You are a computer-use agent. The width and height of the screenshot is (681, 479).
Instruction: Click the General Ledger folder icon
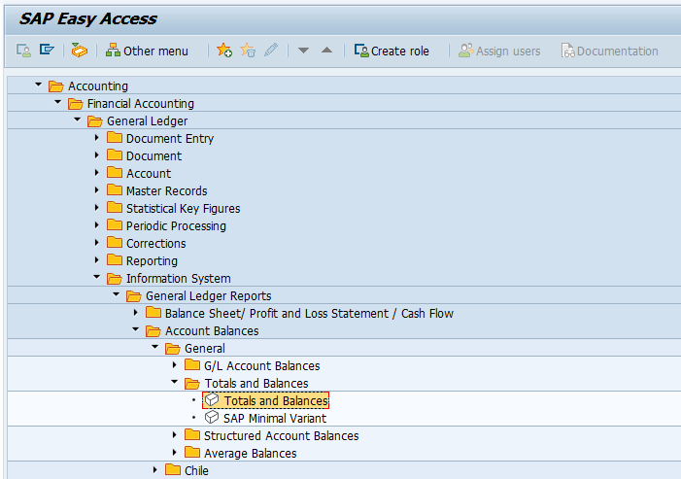[94, 121]
